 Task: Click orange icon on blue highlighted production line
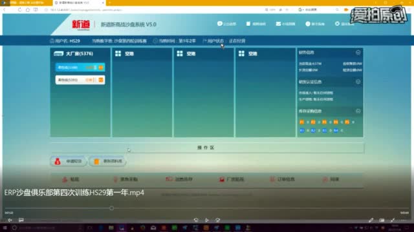(101, 68)
